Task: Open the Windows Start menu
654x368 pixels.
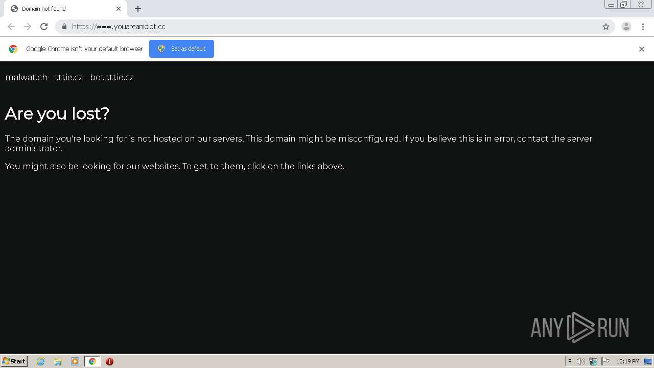Action: click(x=14, y=361)
